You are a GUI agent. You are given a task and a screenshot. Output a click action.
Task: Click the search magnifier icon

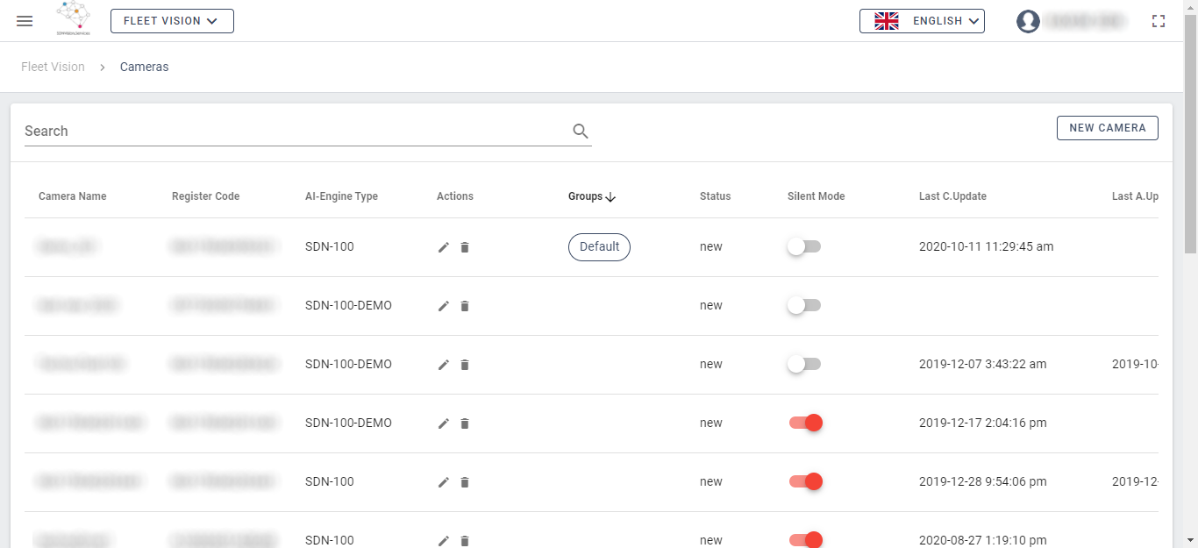[x=581, y=131]
